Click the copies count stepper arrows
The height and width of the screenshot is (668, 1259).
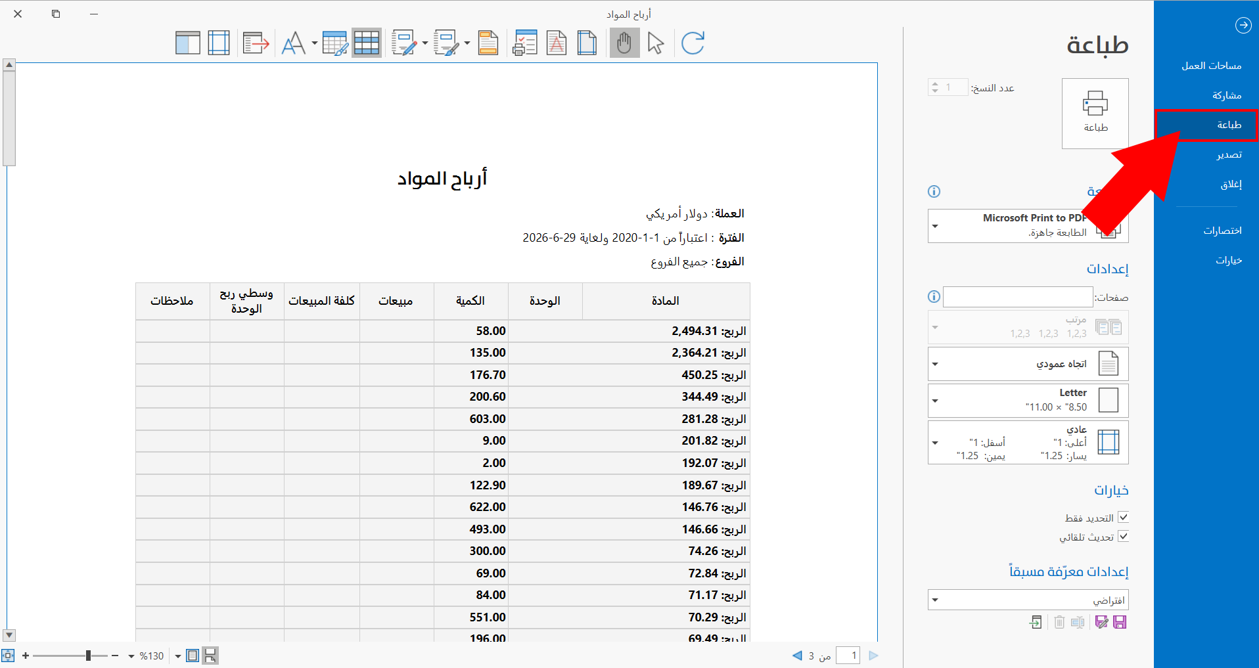tap(935, 87)
